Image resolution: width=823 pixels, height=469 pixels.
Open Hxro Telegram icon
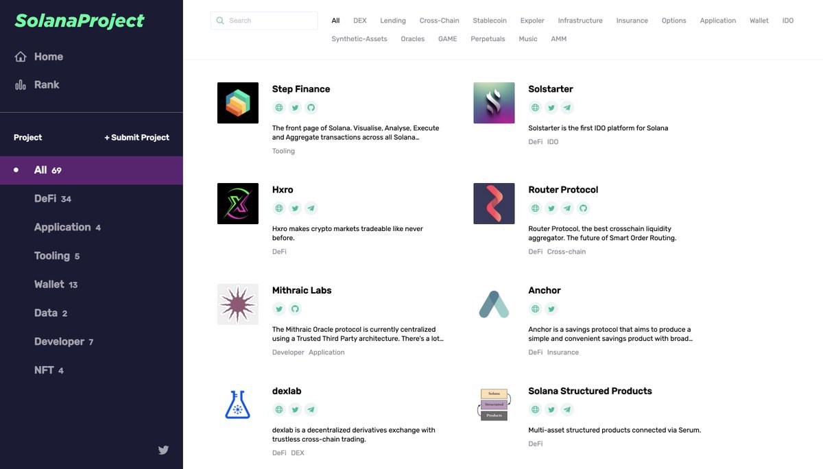click(x=311, y=208)
